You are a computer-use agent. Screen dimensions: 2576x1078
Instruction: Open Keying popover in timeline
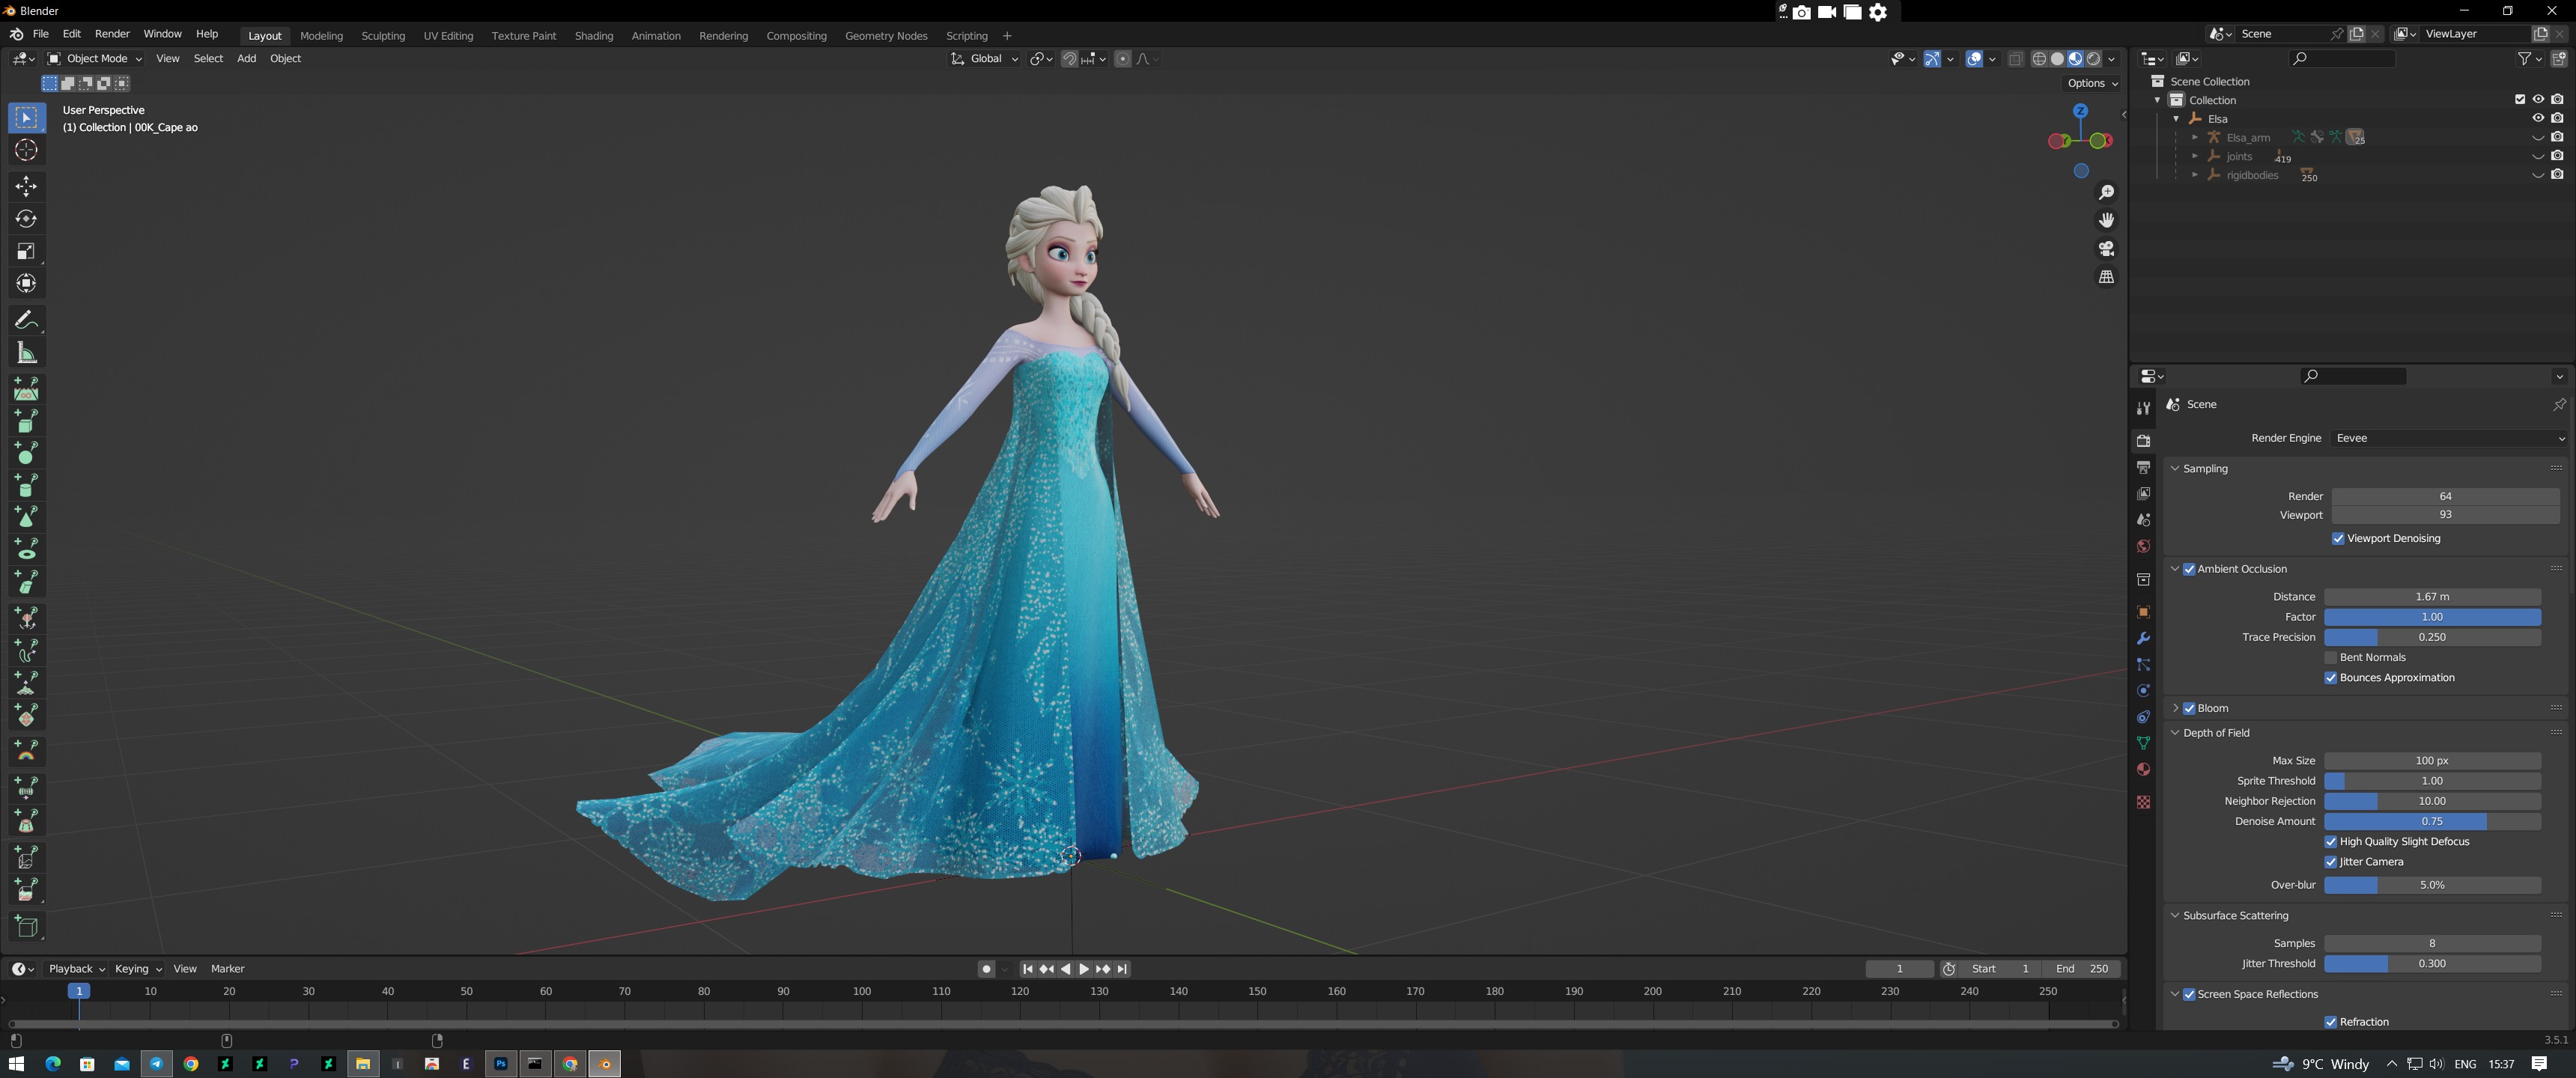point(138,969)
